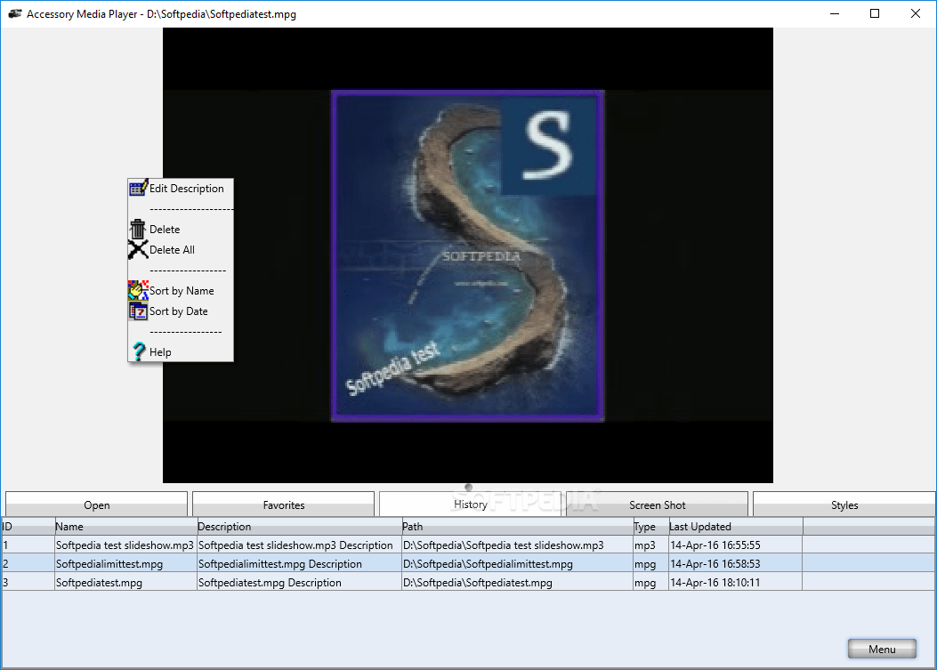Screen dimensions: 937x670
Task: Switch to the Favorites tab
Action: point(284,505)
